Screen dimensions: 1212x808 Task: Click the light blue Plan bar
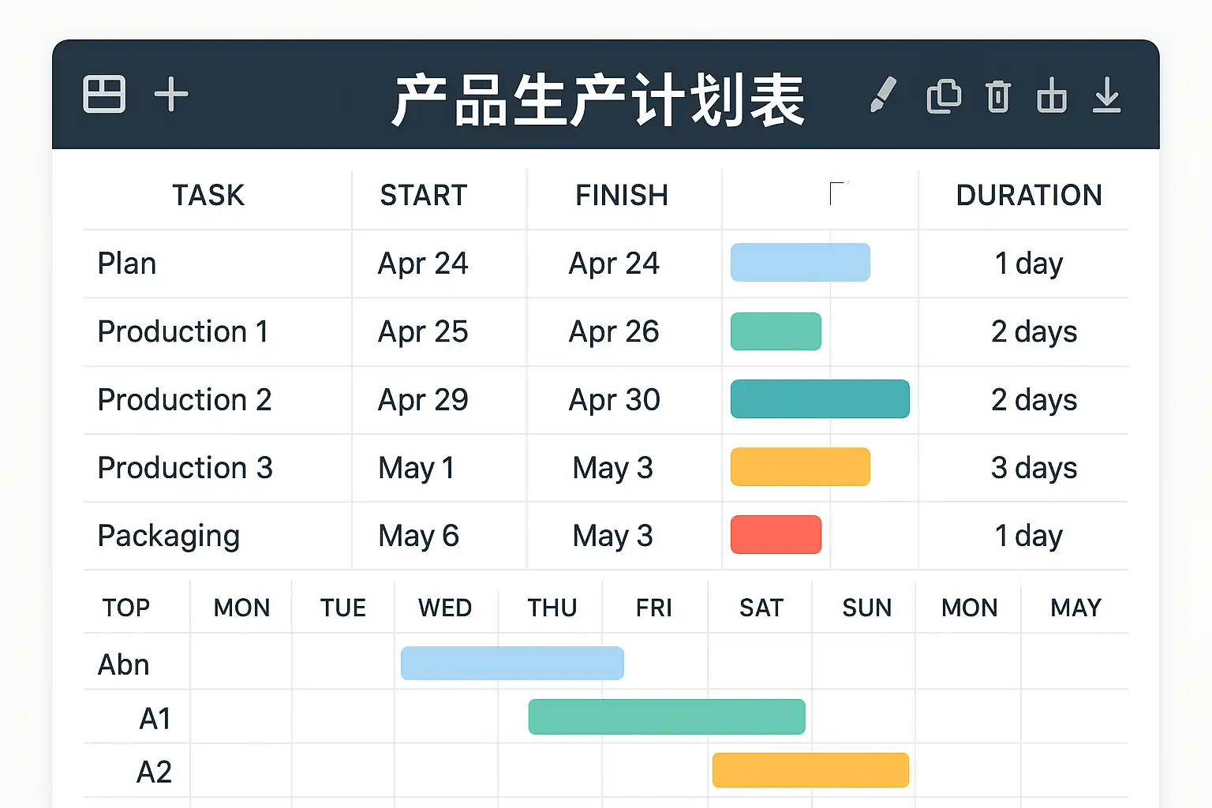tap(800, 263)
